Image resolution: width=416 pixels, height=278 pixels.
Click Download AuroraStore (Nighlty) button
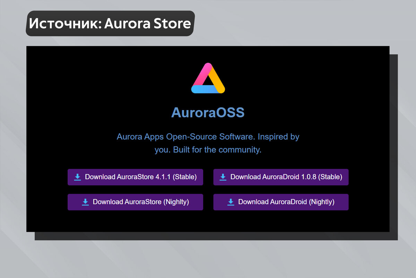(135, 202)
